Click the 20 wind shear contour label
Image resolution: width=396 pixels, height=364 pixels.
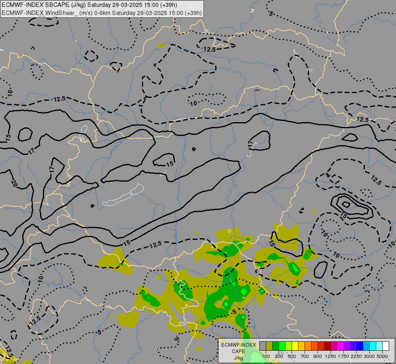coord(14,184)
